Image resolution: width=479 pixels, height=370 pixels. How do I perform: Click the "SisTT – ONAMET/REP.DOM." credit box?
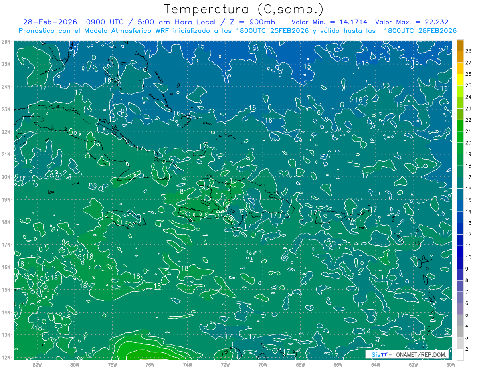(x=407, y=354)
